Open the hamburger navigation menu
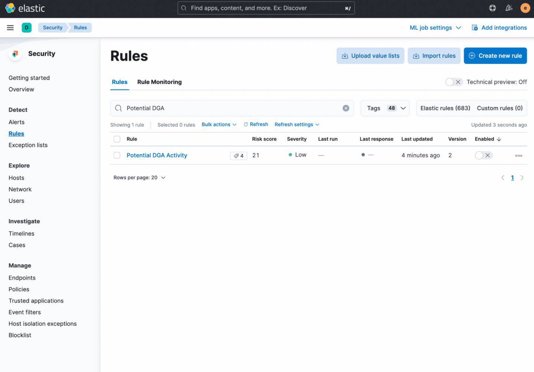The image size is (534, 372). click(x=10, y=27)
